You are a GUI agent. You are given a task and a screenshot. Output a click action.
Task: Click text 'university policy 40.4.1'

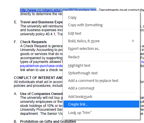(x=38, y=34)
